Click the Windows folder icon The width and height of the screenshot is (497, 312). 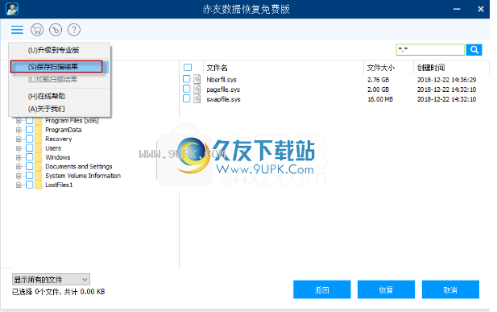click(39, 157)
